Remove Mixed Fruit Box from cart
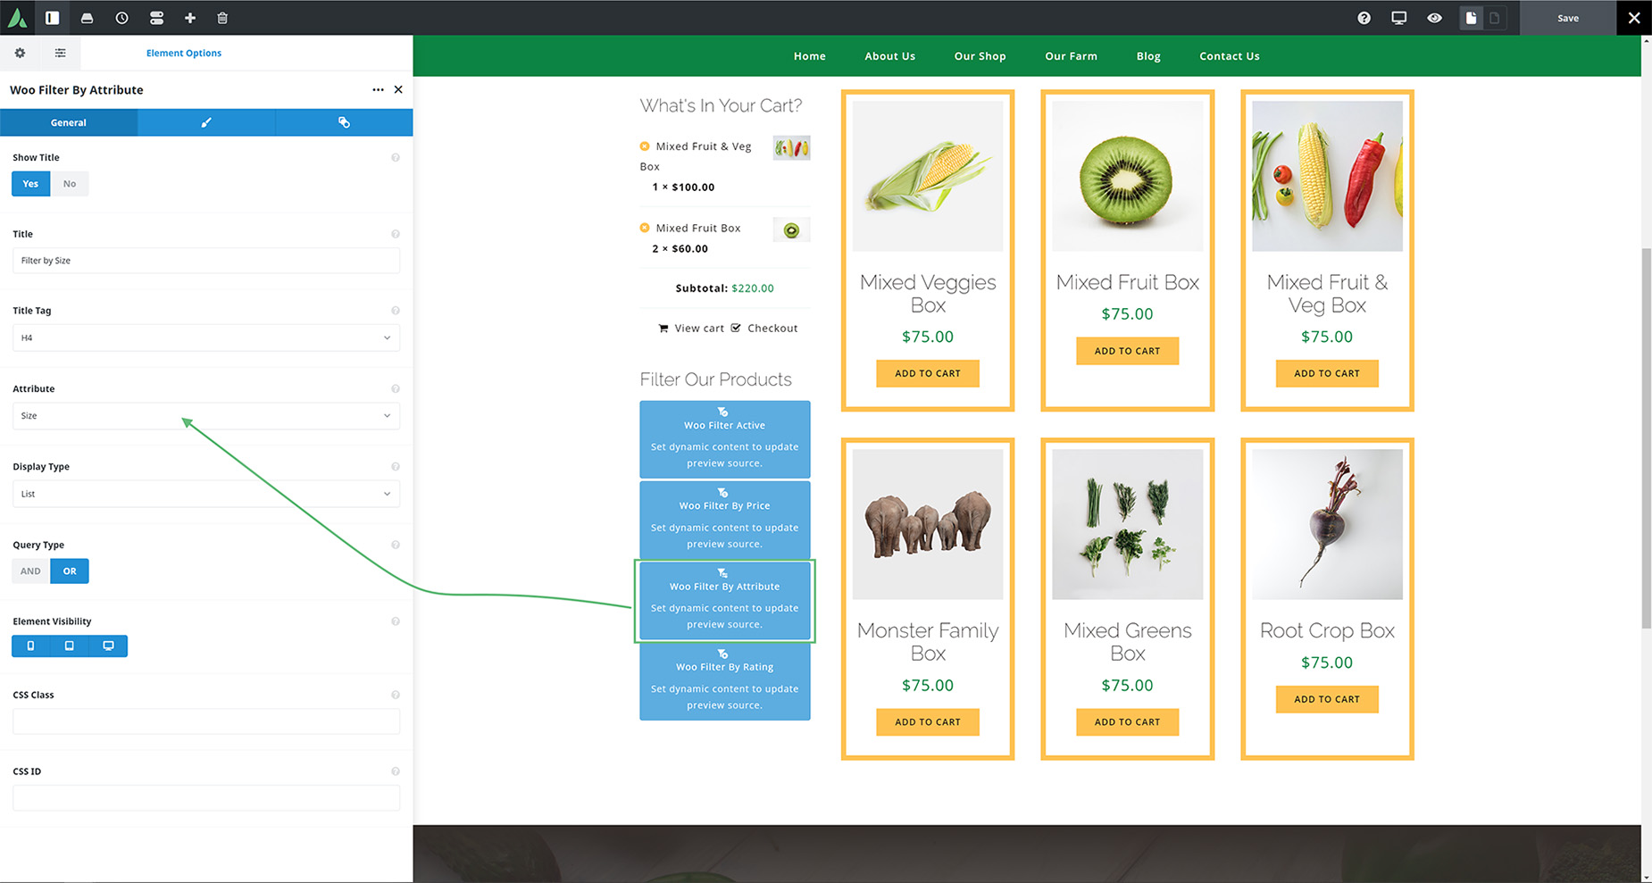The height and width of the screenshot is (883, 1652). (x=645, y=228)
